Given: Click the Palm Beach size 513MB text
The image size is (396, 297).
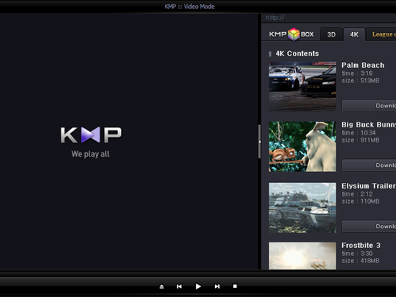Looking at the screenshot, I should [360, 81].
